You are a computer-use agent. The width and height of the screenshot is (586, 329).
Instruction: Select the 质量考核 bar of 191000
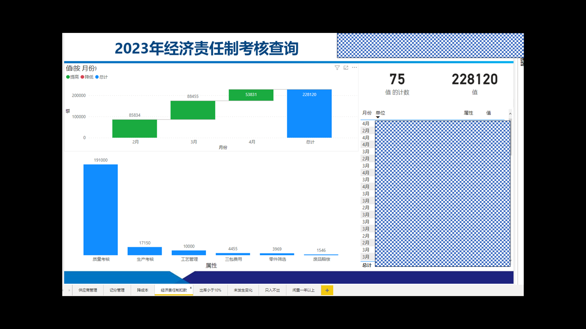(x=100, y=210)
